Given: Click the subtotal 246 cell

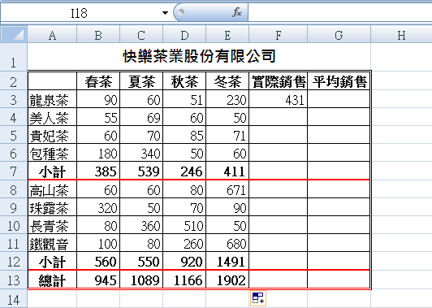Looking at the screenshot, I should [184, 171].
